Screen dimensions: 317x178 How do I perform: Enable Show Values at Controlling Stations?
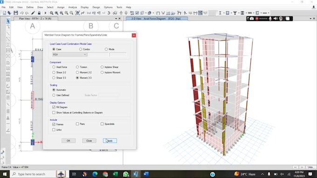click(x=54, y=113)
